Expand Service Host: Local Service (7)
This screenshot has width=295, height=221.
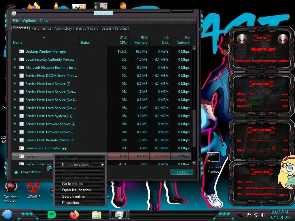coord(15,84)
